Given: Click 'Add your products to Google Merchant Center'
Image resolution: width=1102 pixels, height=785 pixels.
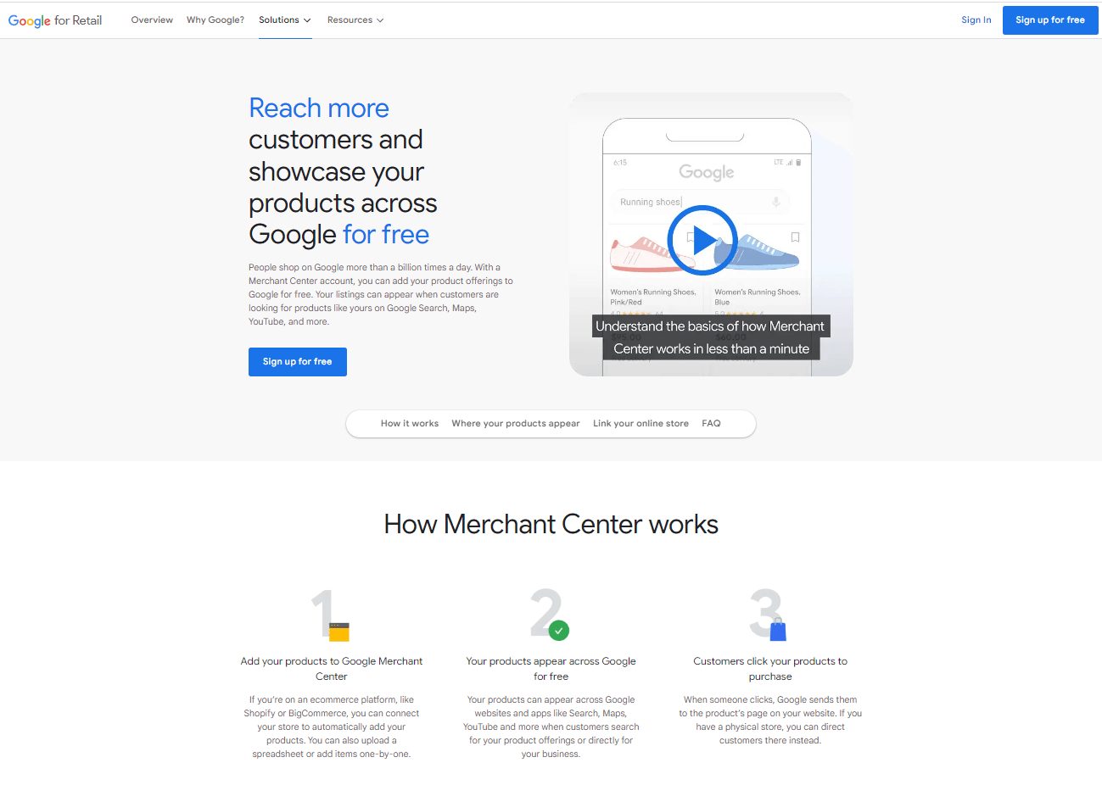Looking at the screenshot, I should (332, 669).
